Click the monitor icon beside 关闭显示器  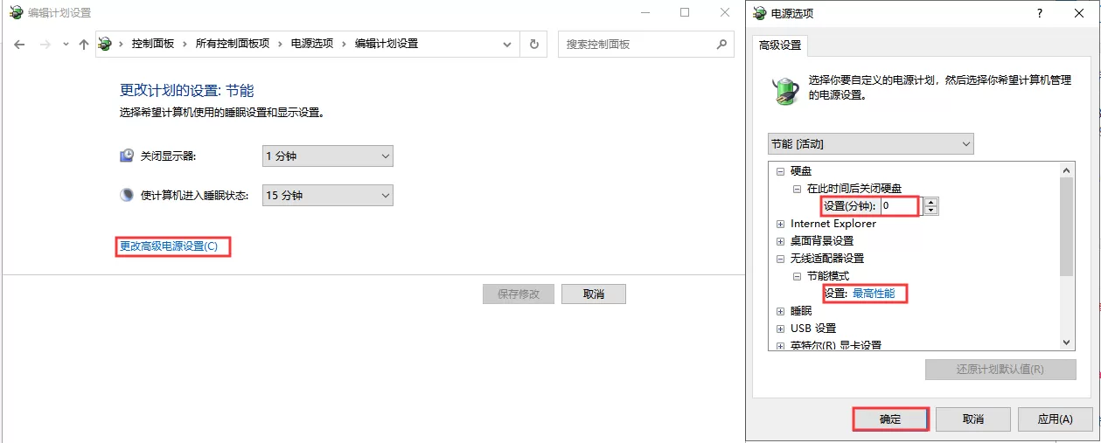click(x=127, y=156)
